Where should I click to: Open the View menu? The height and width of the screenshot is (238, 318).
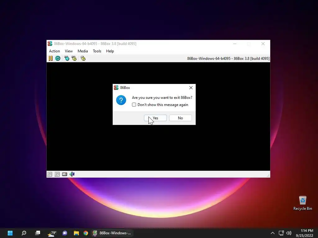click(x=69, y=51)
